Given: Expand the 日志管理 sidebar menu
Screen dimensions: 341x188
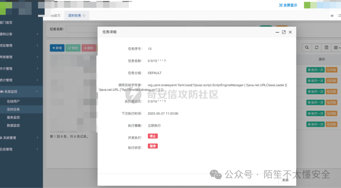Looking at the screenshot, I should pyautogui.click(x=22, y=149).
